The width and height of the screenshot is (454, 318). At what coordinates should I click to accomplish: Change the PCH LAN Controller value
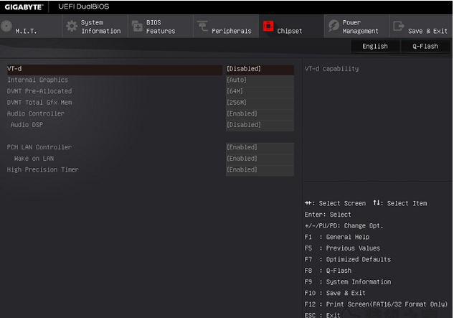point(260,147)
